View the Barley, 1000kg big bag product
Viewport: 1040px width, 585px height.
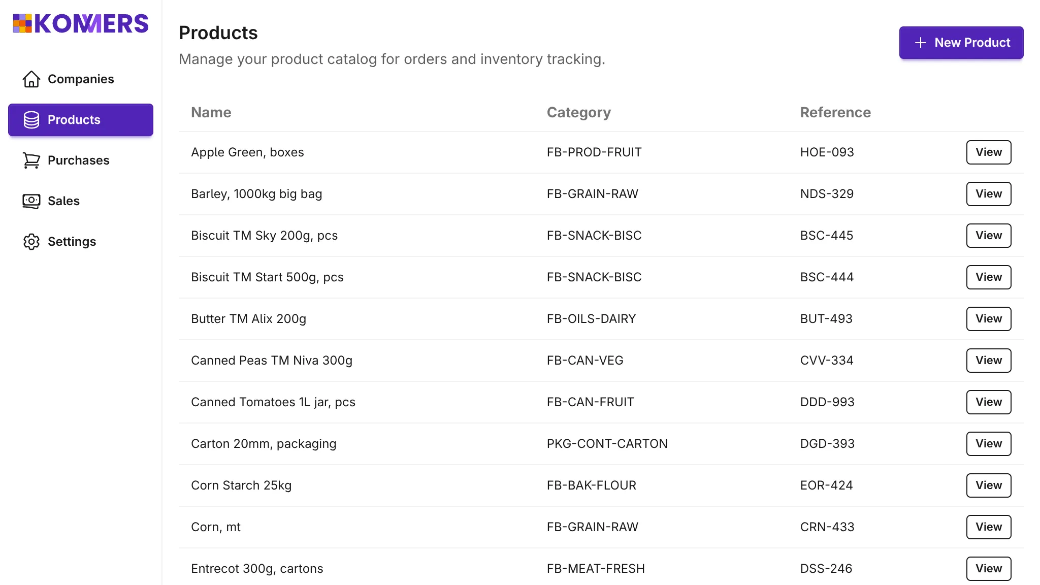tap(988, 193)
